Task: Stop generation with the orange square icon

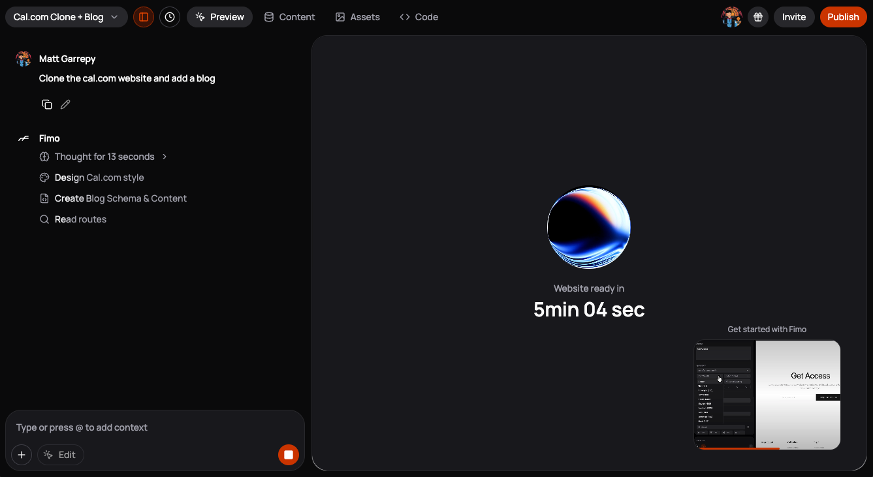Action: (289, 455)
